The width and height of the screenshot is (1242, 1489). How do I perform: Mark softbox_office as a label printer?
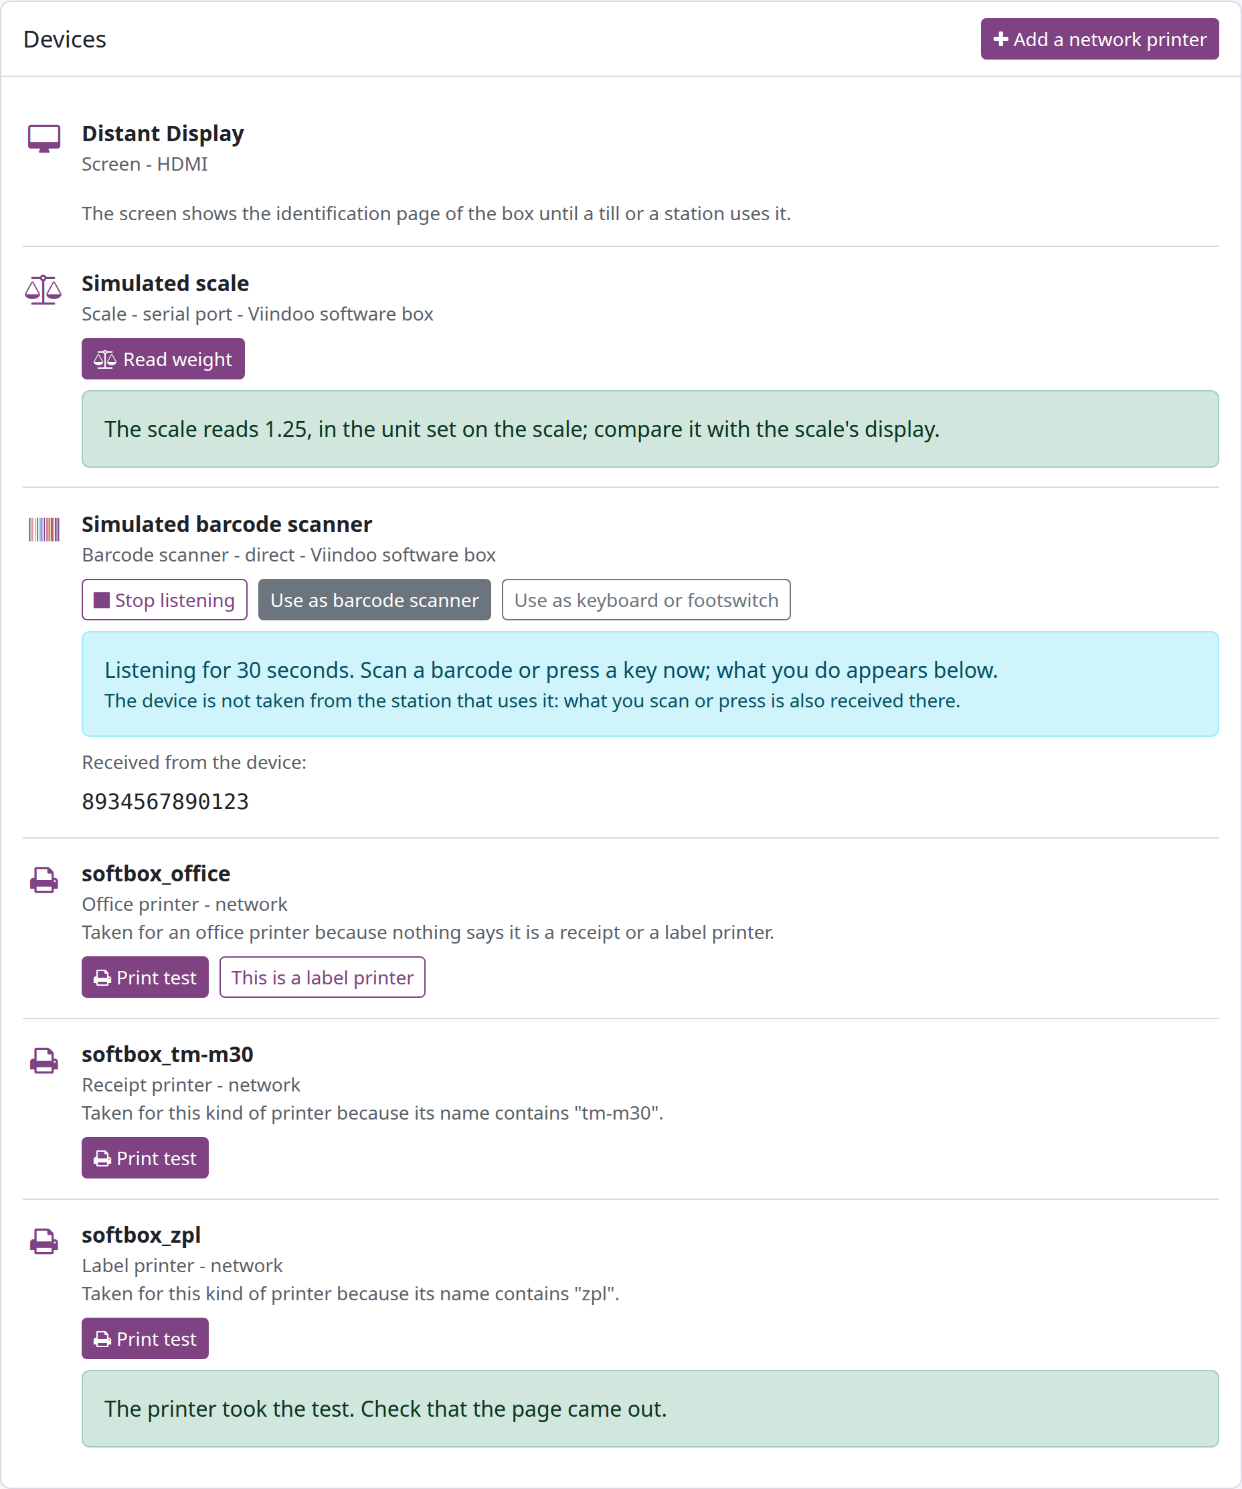[x=322, y=977]
